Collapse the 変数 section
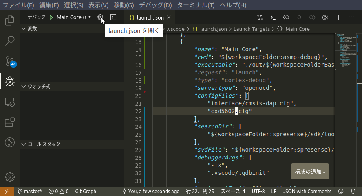The width and height of the screenshot is (362, 196). [29, 29]
